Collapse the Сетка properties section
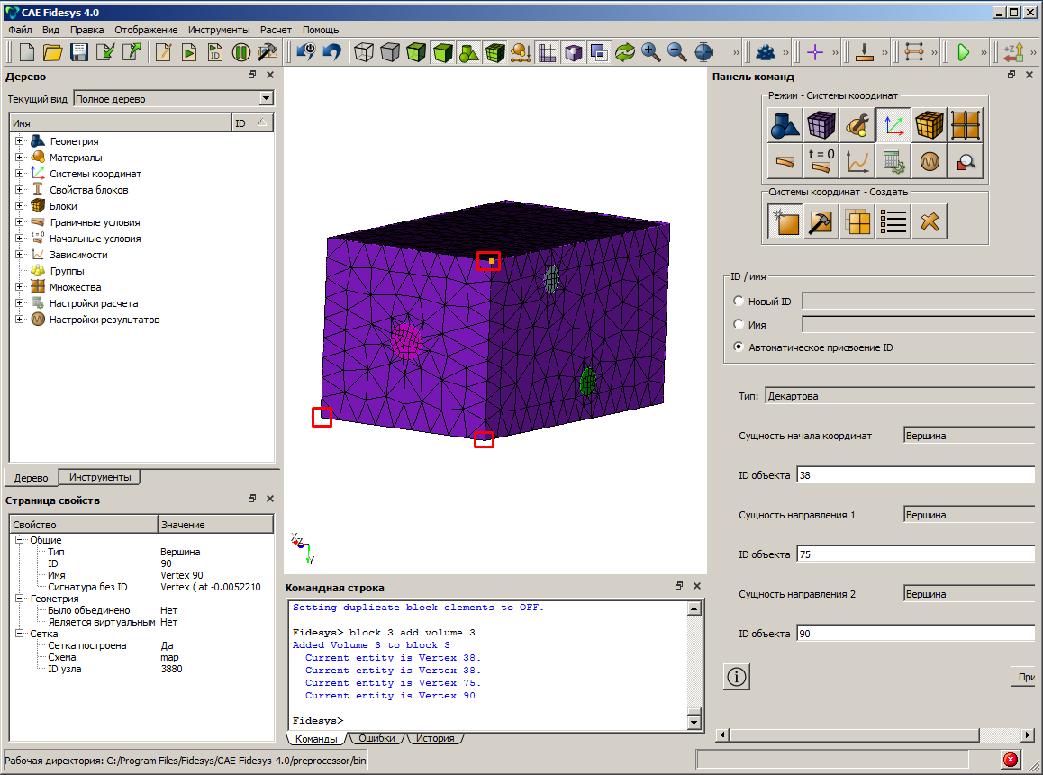The image size is (1043, 775). 20,634
